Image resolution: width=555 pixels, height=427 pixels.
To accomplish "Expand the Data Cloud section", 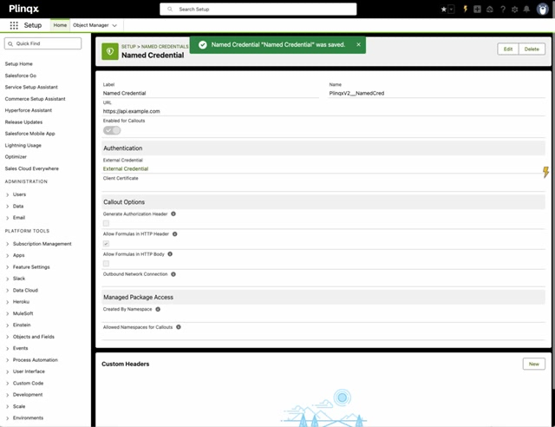I will pyautogui.click(x=8, y=291).
